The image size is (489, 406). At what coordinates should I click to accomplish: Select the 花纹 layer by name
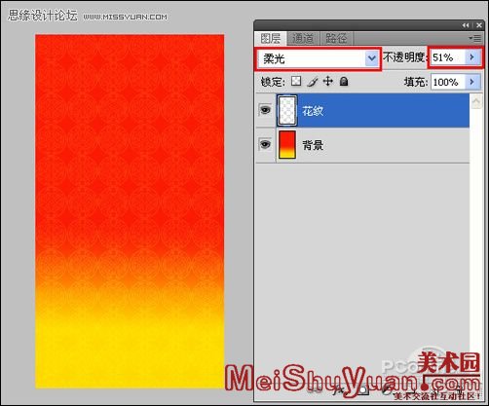313,111
